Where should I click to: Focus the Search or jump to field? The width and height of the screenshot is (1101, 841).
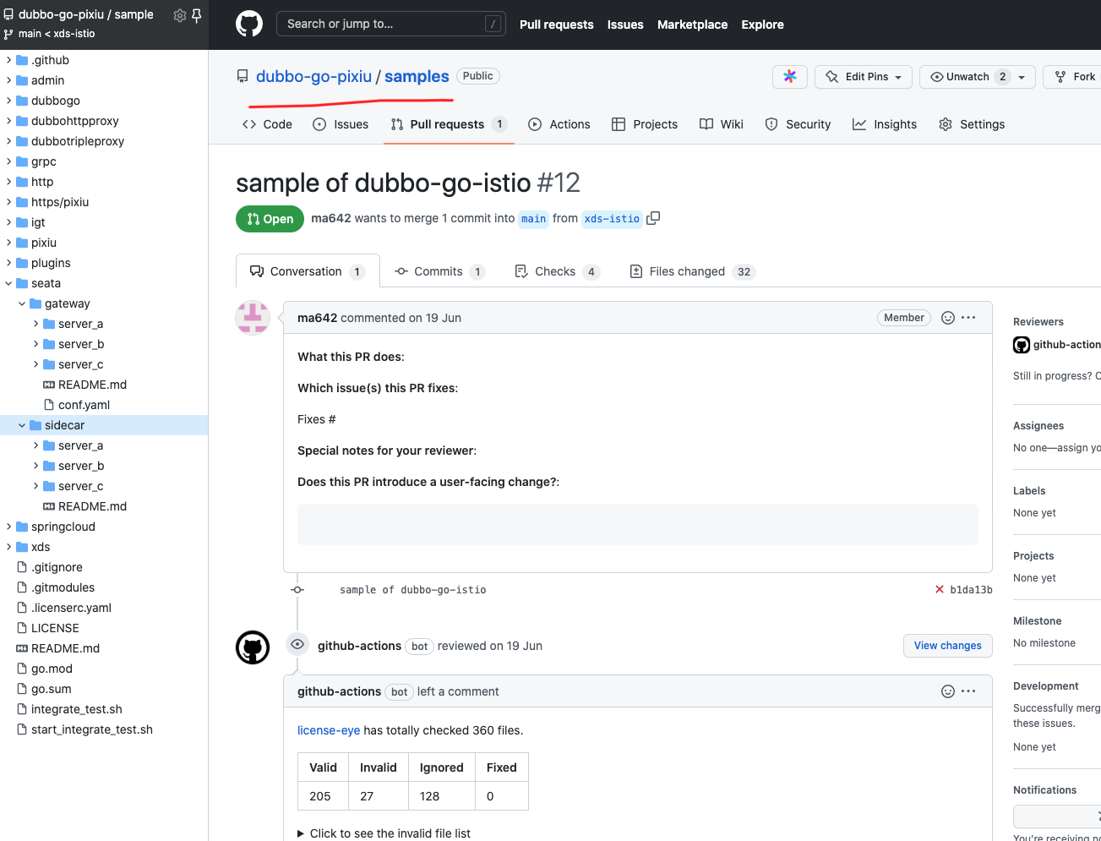(391, 24)
